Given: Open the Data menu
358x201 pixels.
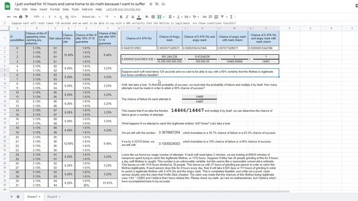Looking at the screenshot, I should click(65, 9).
